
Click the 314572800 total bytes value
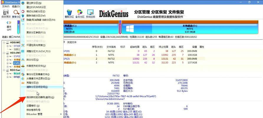click(x=182, y=80)
